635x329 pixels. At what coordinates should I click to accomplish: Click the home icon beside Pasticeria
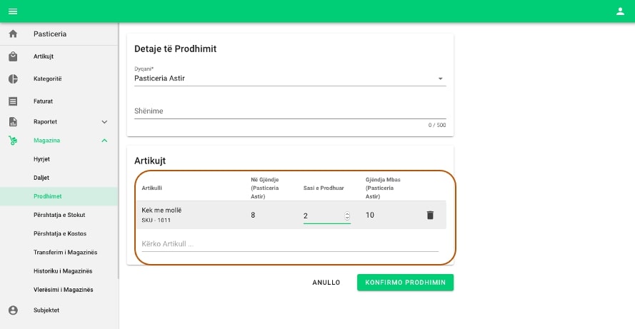[x=13, y=34]
